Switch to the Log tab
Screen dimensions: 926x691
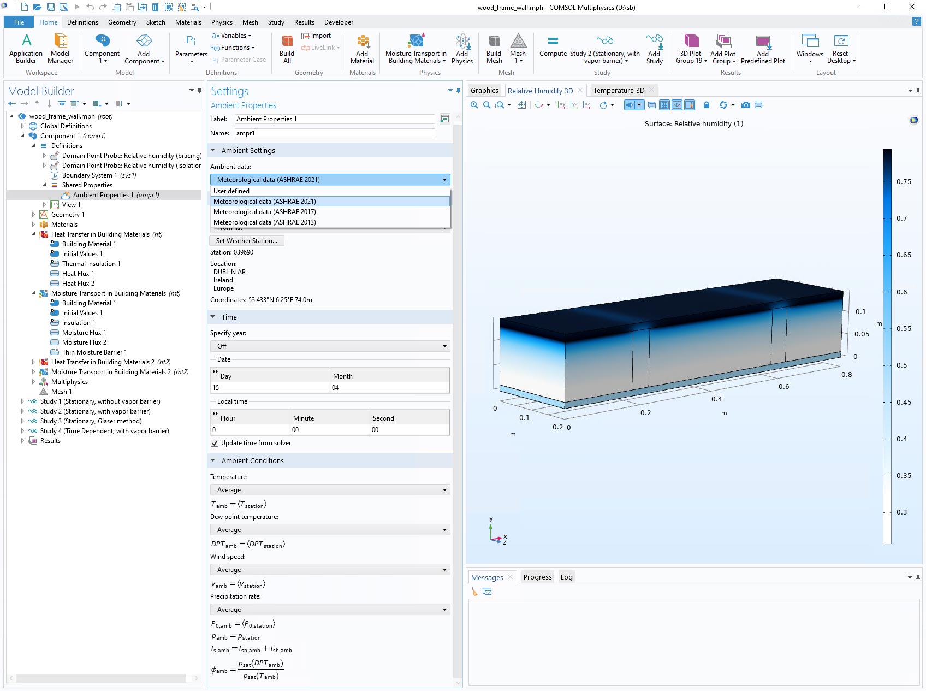[566, 577]
